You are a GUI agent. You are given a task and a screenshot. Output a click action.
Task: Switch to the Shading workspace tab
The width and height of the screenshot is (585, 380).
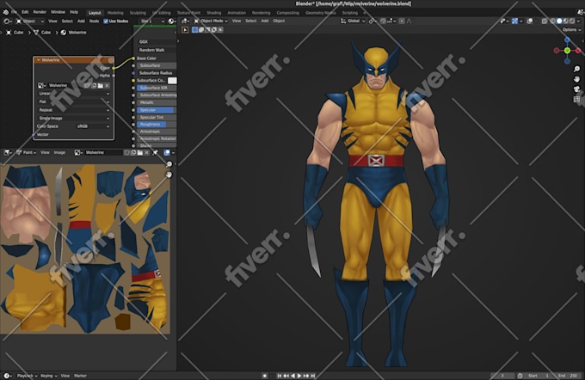(213, 13)
